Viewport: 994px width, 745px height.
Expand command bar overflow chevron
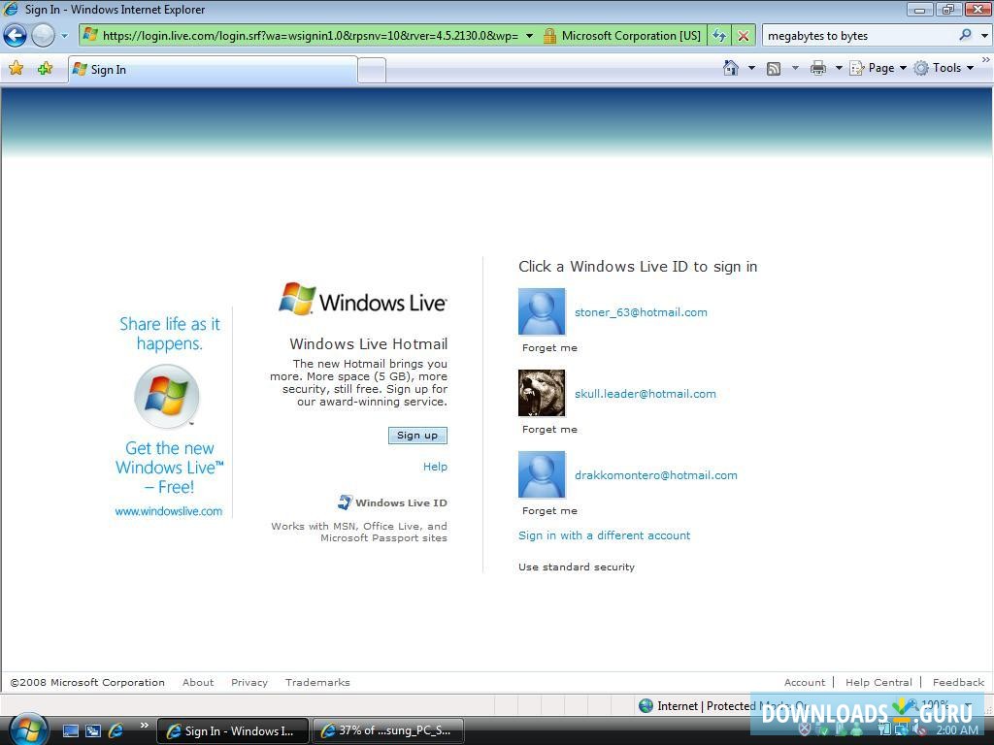pyautogui.click(x=986, y=60)
